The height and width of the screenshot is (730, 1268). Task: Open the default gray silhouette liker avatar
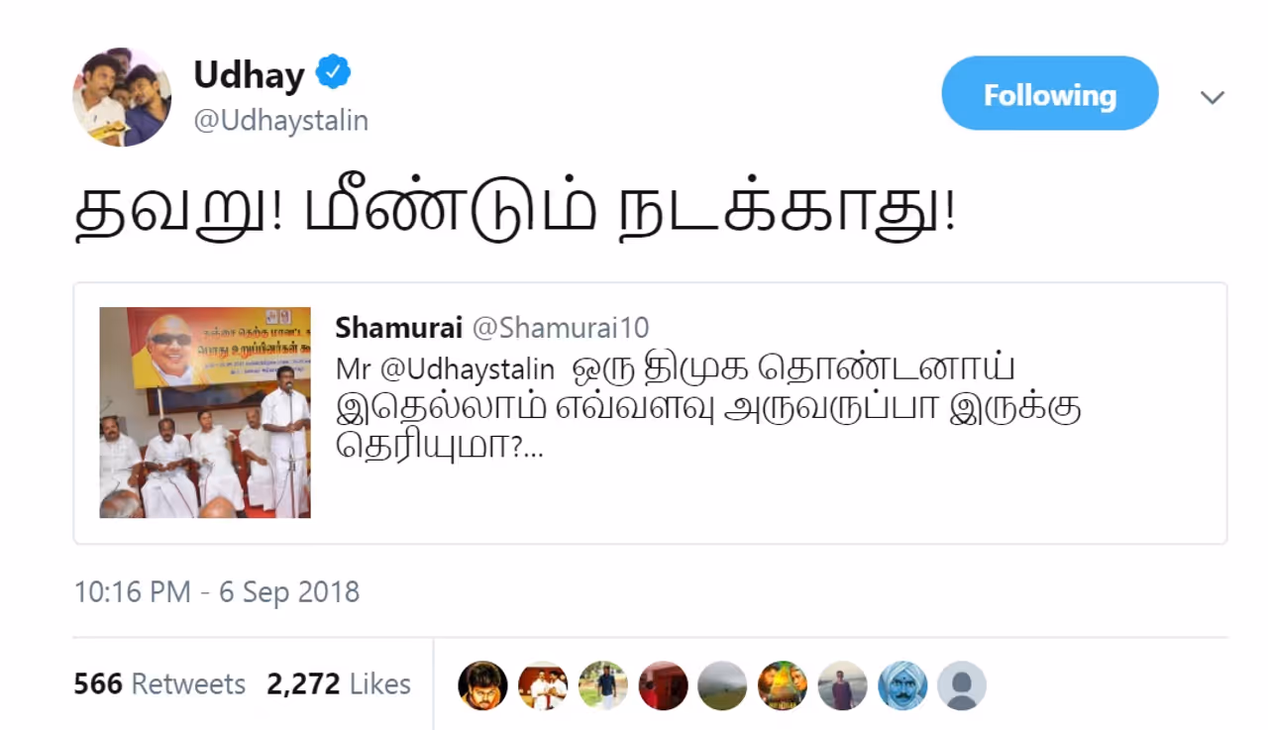point(962,685)
